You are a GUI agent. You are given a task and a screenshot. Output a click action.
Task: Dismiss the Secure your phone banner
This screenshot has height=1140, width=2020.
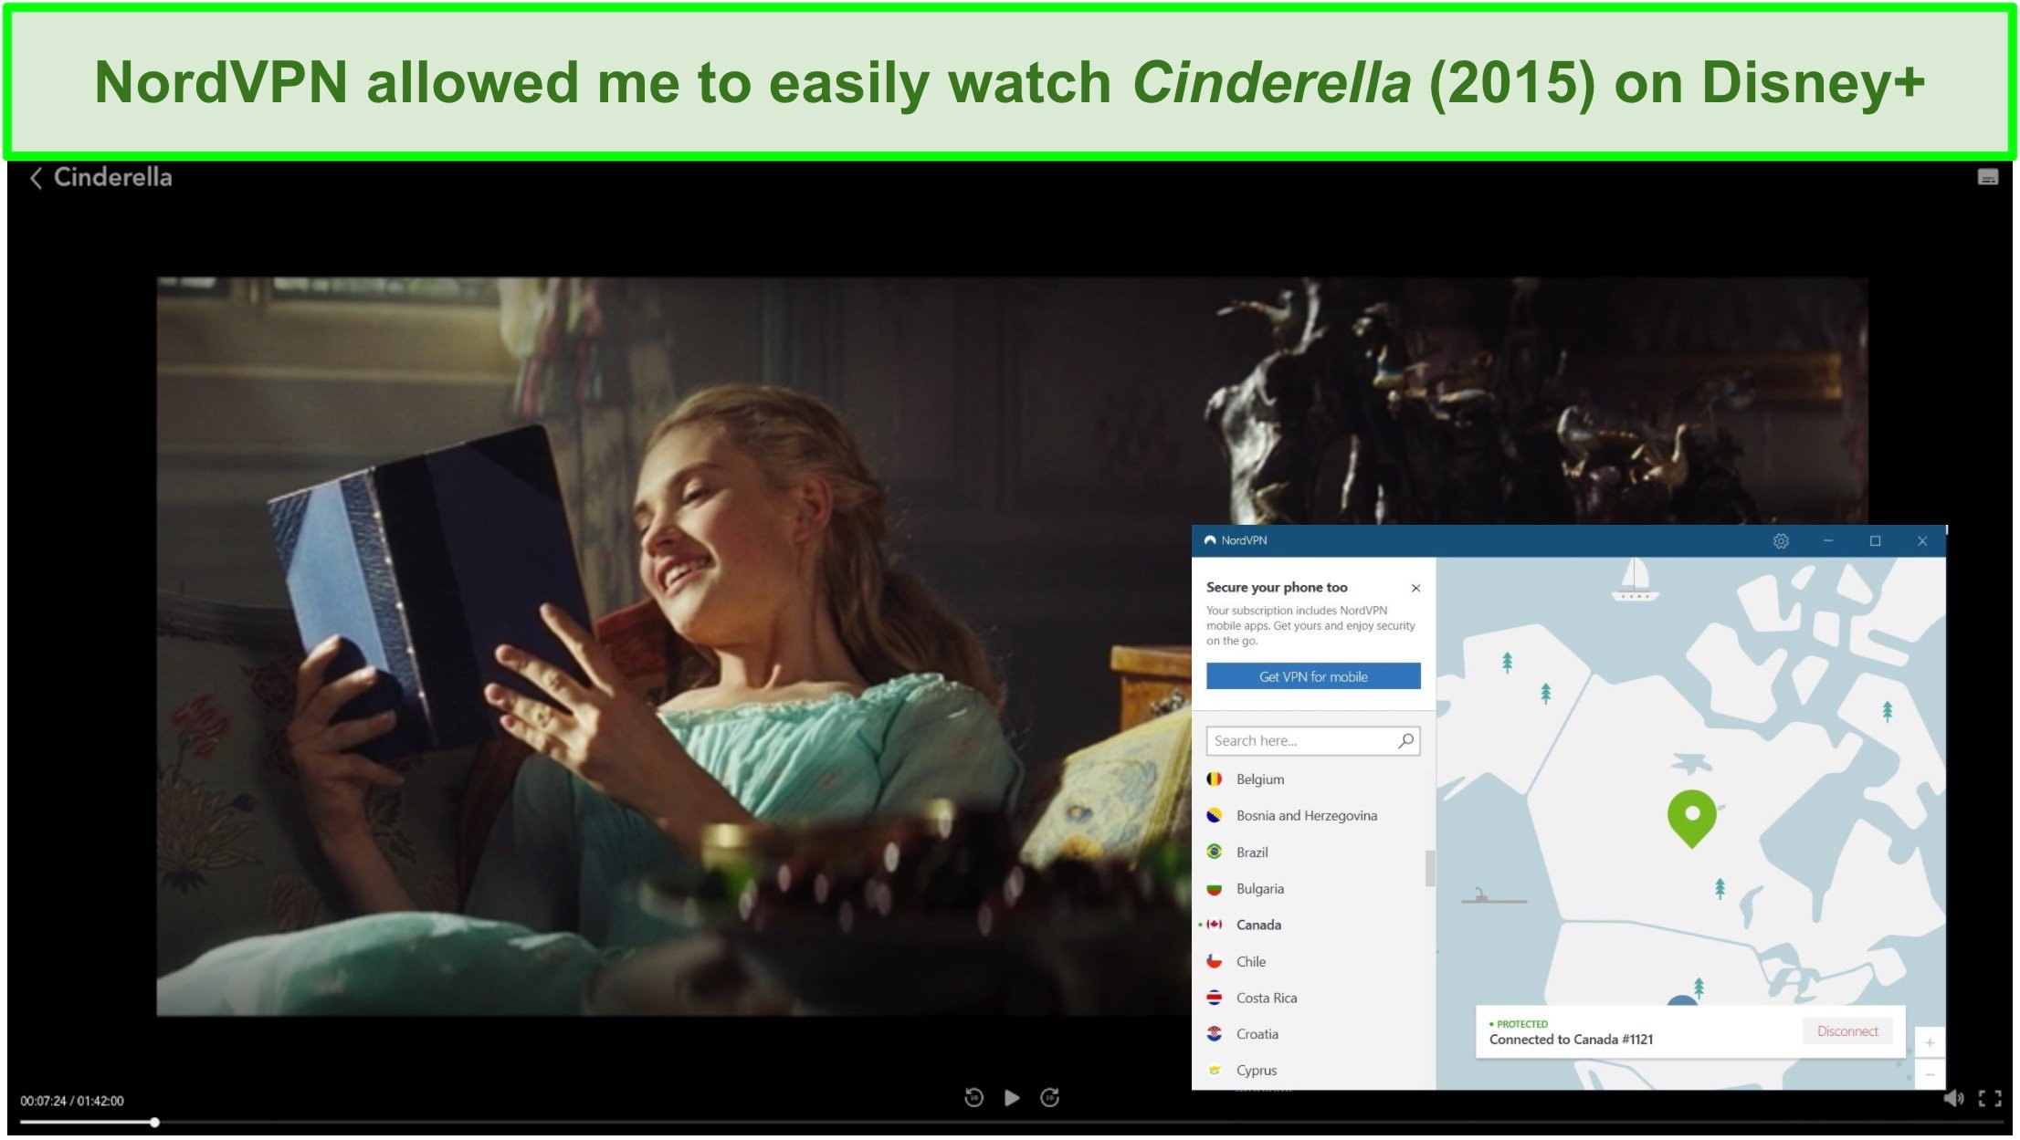coord(1415,589)
